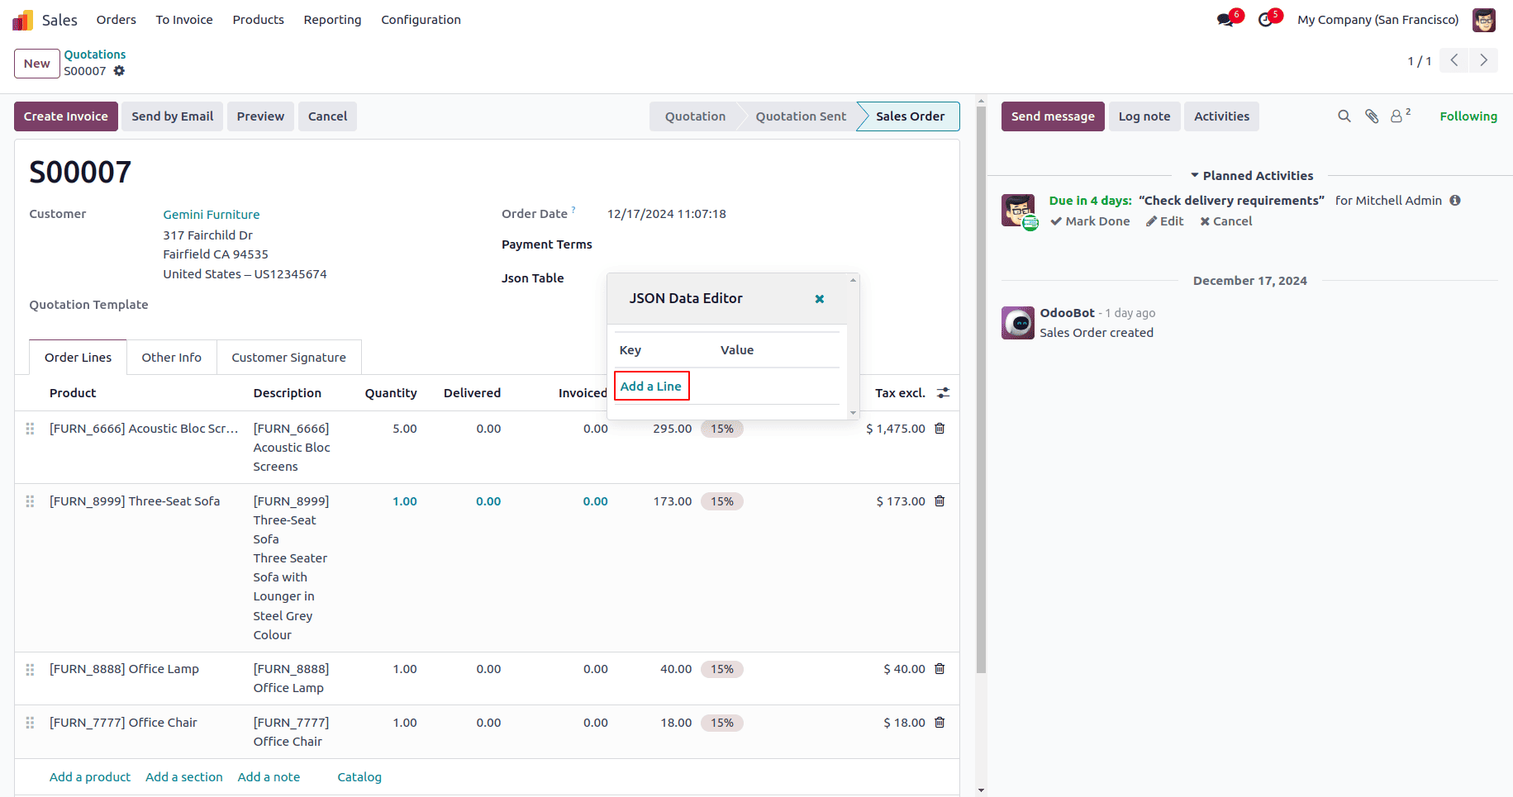Click the quantity 5.00 of Acoustic Bloc Screens
The height and width of the screenshot is (797, 1513).
(x=404, y=429)
